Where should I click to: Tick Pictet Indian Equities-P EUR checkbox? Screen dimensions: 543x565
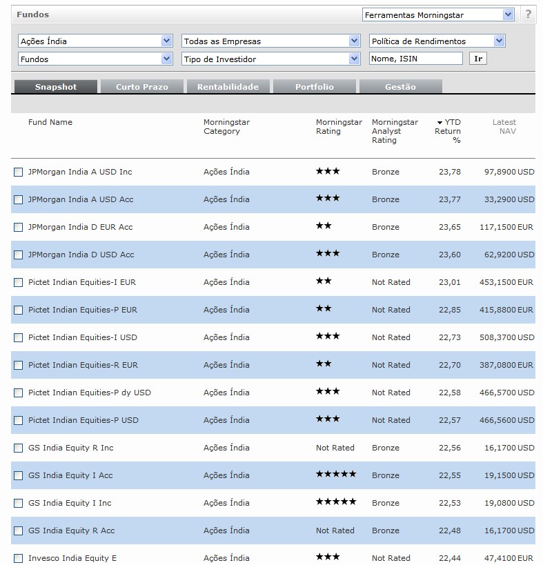click(x=18, y=310)
